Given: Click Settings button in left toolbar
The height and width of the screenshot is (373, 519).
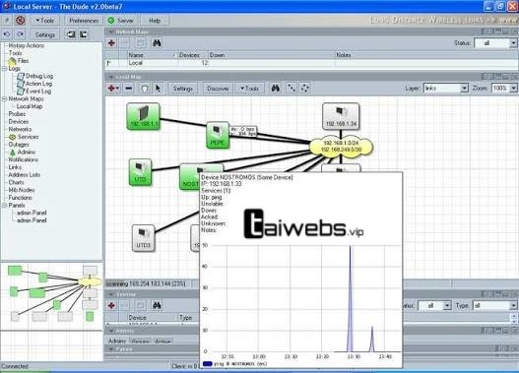Looking at the screenshot, I should point(45,34).
